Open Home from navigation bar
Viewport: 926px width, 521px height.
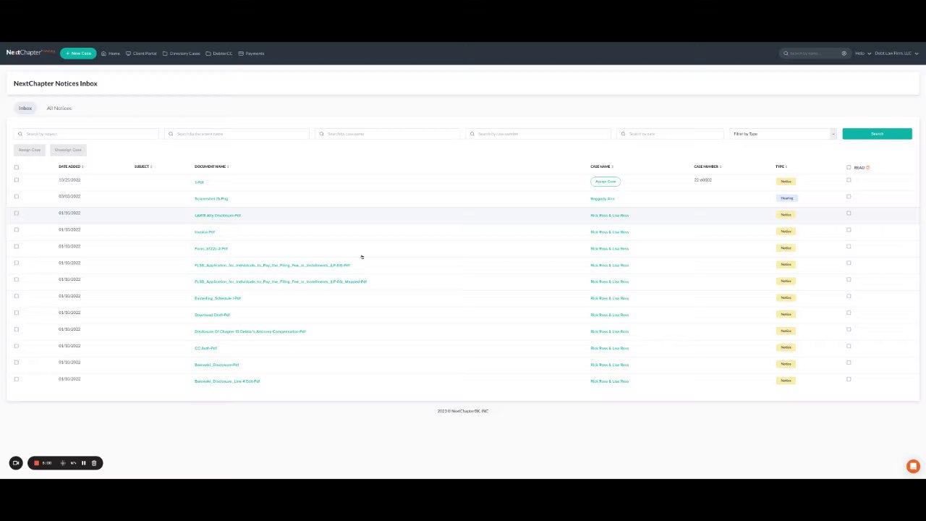[x=111, y=54]
